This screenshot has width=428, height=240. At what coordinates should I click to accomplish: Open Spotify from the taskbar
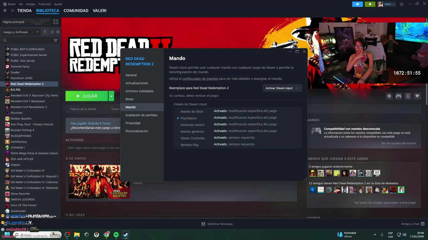click(116, 235)
